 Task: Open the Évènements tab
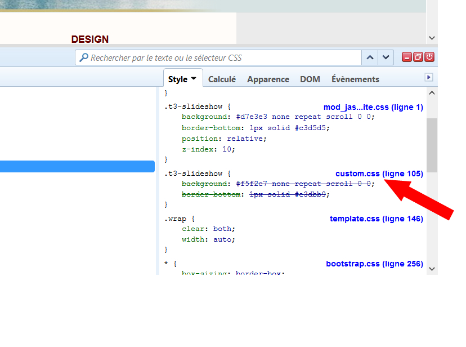click(355, 79)
